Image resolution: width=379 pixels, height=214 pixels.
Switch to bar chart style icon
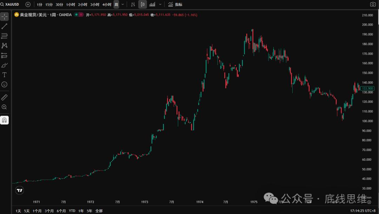pos(133,4)
